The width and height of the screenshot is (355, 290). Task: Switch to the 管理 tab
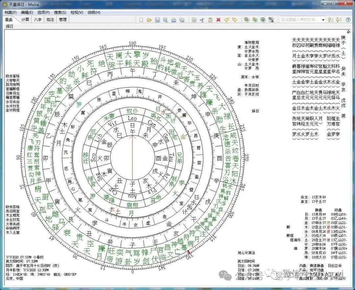63,20
